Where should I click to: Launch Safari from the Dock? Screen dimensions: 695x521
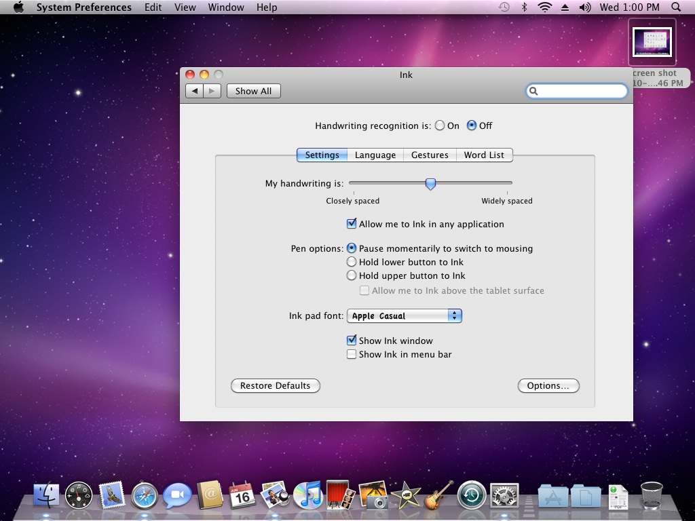coord(145,495)
